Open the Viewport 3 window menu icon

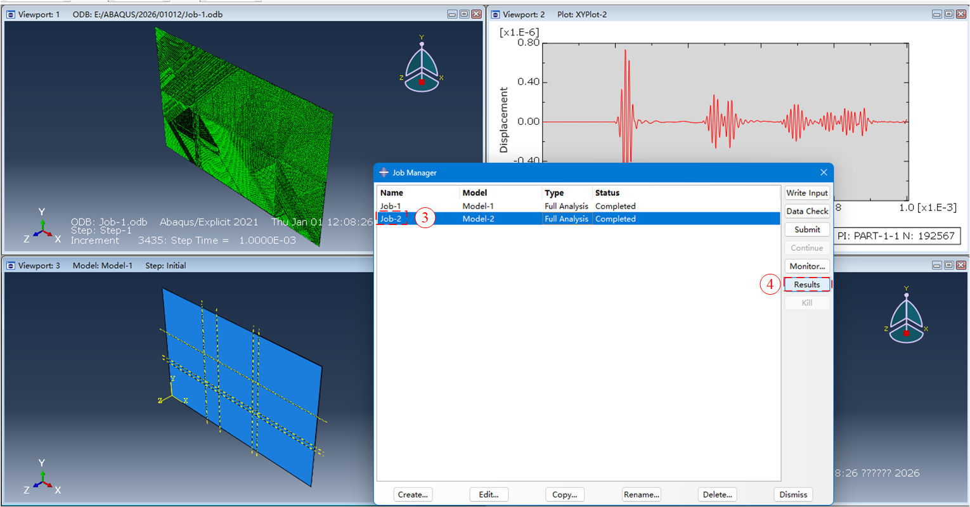pos(10,266)
